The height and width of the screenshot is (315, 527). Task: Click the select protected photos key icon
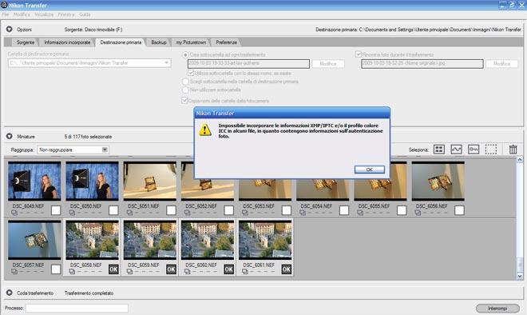(474, 149)
